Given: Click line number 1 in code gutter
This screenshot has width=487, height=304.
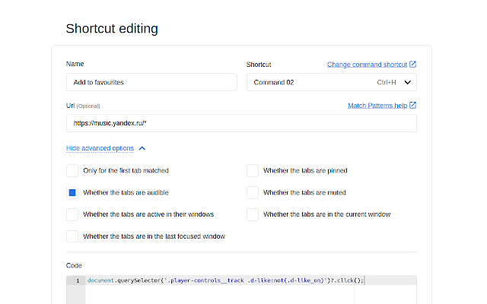Looking at the screenshot, I should pyautogui.click(x=76, y=280).
